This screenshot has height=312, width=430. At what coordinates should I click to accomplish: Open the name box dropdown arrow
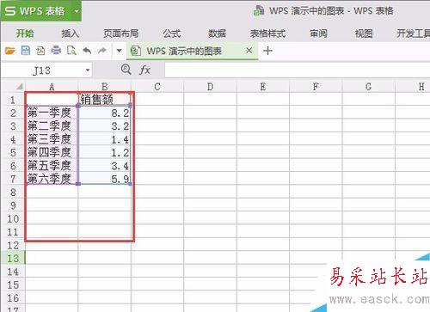point(88,70)
